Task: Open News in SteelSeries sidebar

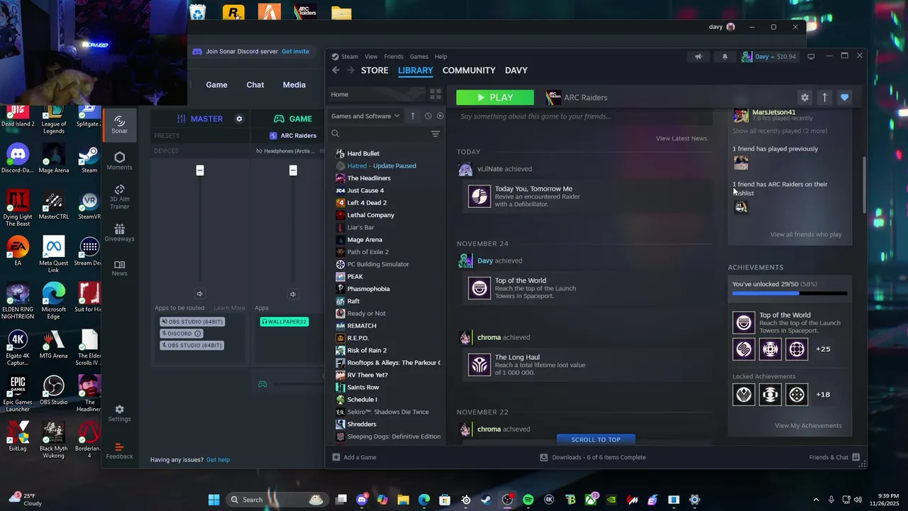Action: click(x=119, y=268)
